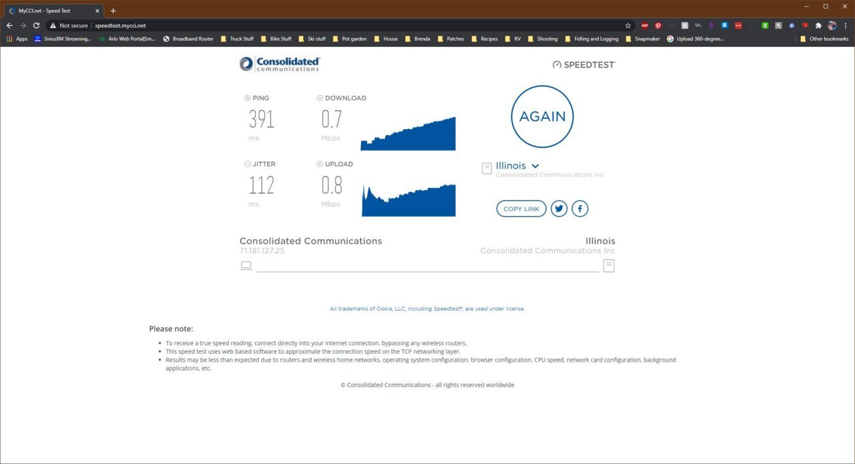Screen dimensions: 855x464
Task: Open a new browser tab
Action: click(113, 11)
